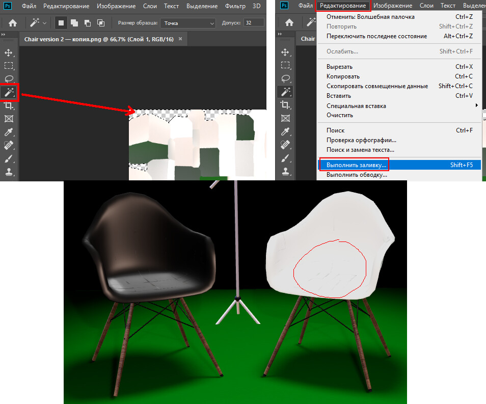Choose Вставить from the edit menu

(x=399, y=96)
